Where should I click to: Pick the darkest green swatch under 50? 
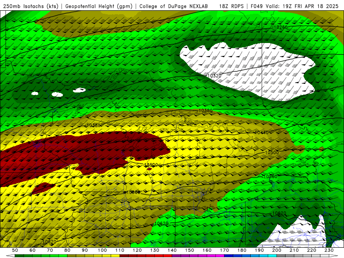19,256
